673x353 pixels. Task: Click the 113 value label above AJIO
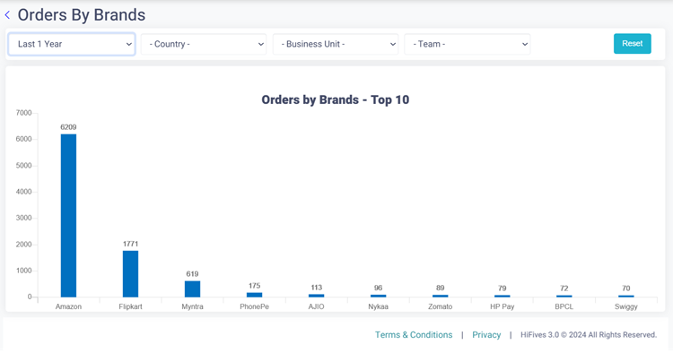[x=317, y=288]
